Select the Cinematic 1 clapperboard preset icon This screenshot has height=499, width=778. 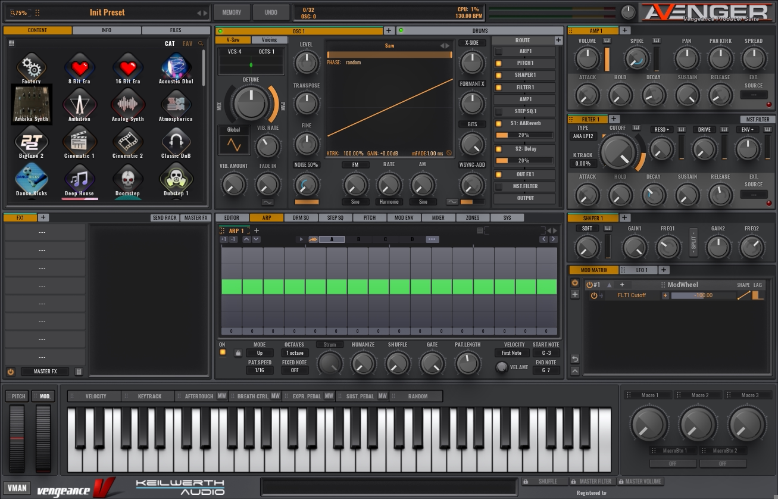coord(79,141)
